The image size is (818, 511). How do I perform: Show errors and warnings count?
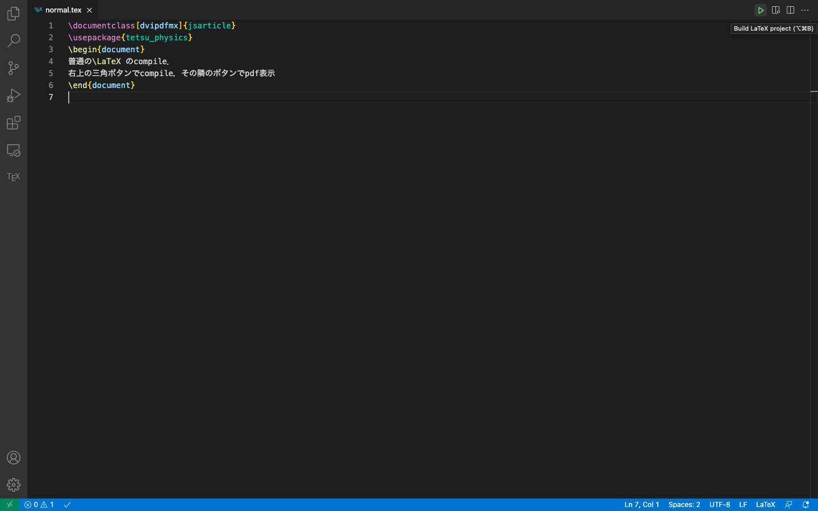[39, 505]
